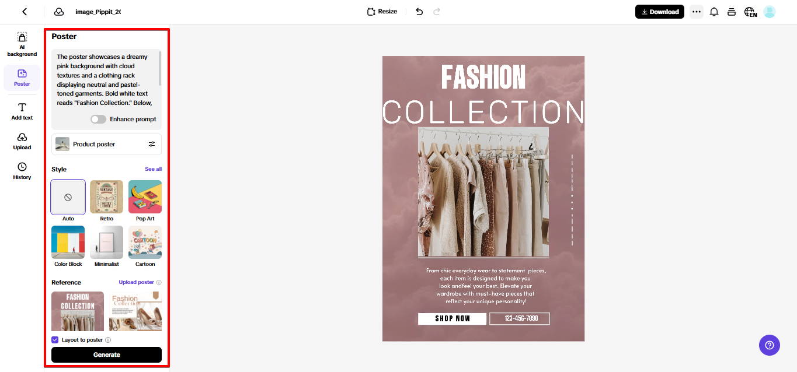
Task: Open the more options ellipsis menu
Action: click(696, 12)
